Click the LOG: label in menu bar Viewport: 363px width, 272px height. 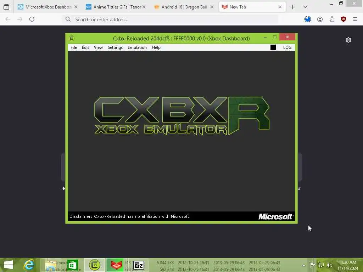point(288,47)
